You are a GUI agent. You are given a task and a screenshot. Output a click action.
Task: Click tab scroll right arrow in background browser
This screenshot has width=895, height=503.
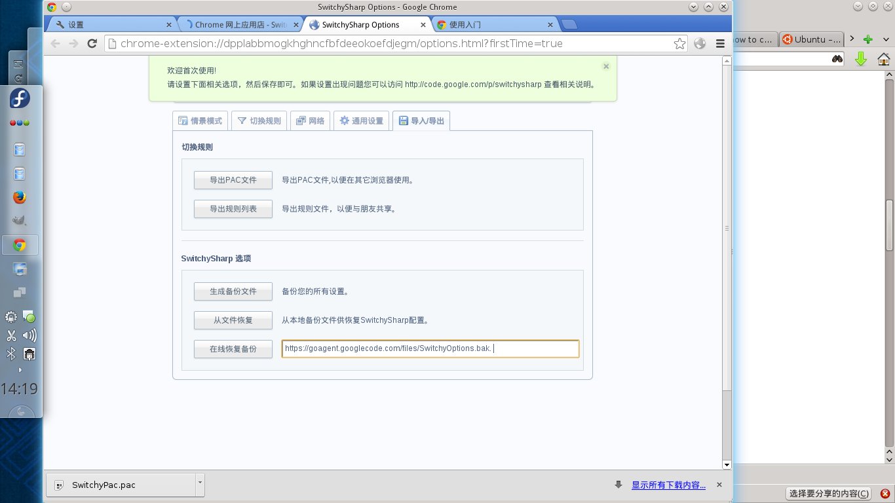point(852,39)
